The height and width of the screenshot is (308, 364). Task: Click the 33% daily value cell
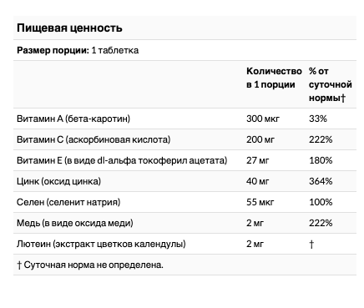point(318,119)
